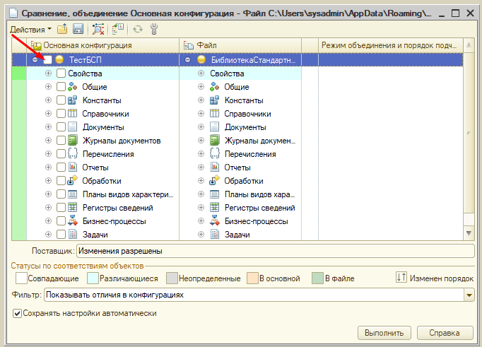This screenshot has height=347, width=482.
Task: Click the Различающиеся light cyan swatch
Action: coord(93,278)
